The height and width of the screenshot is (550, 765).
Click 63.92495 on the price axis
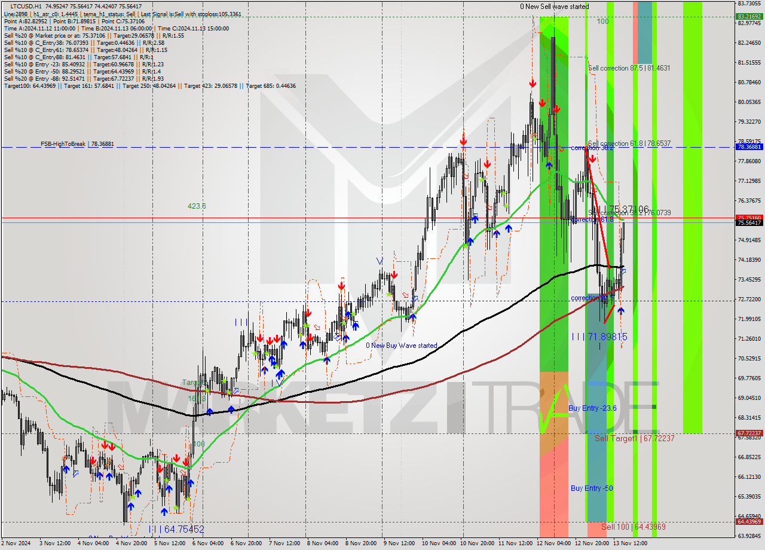click(749, 536)
